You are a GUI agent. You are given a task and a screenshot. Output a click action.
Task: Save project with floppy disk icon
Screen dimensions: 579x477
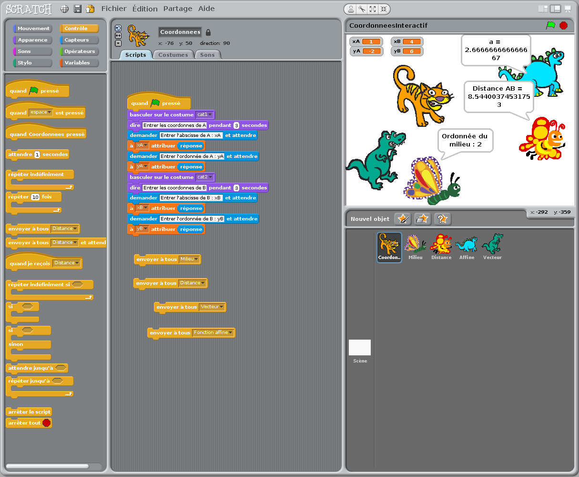pyautogui.click(x=78, y=9)
